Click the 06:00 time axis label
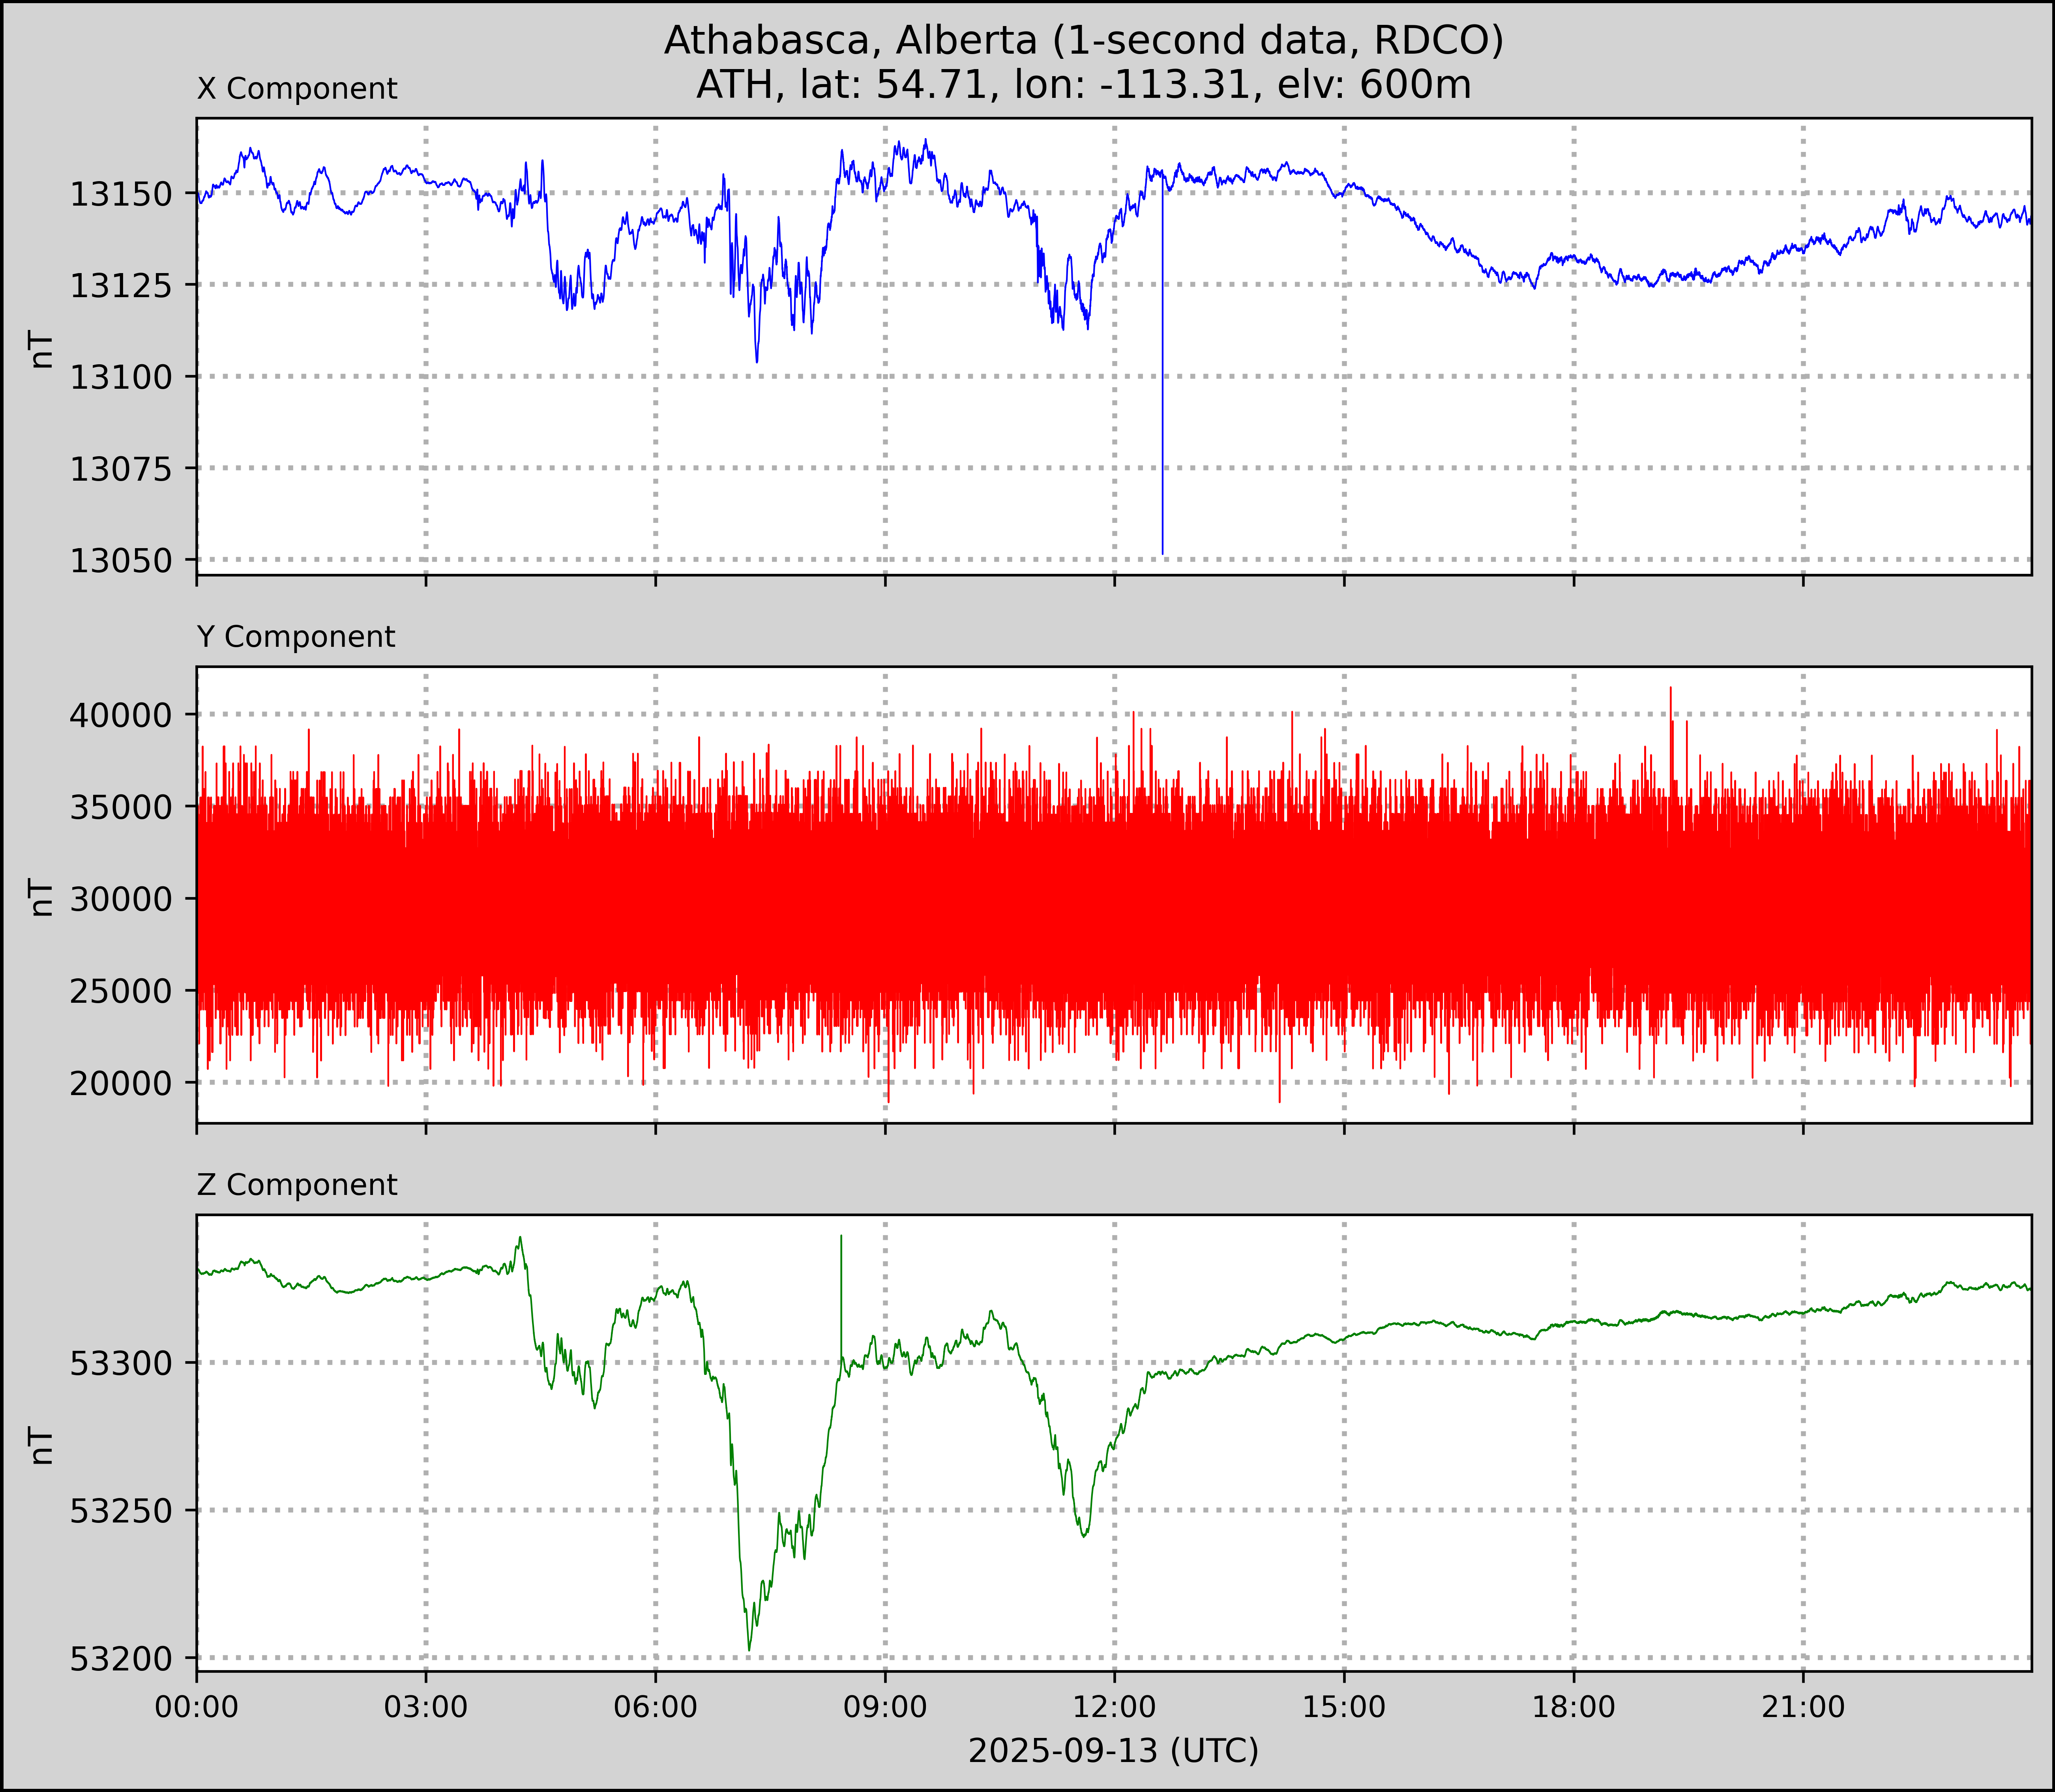 pos(655,1707)
